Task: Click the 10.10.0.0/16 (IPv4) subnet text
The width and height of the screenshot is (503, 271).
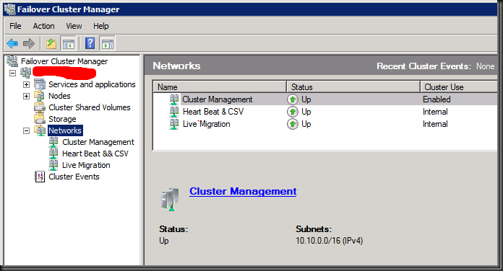Action: (x=329, y=241)
